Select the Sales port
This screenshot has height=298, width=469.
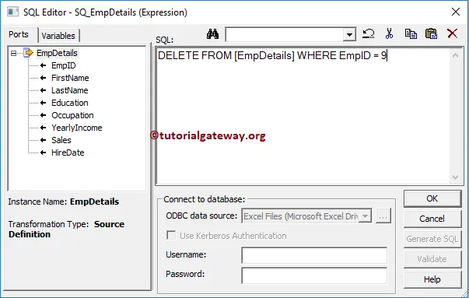61,140
